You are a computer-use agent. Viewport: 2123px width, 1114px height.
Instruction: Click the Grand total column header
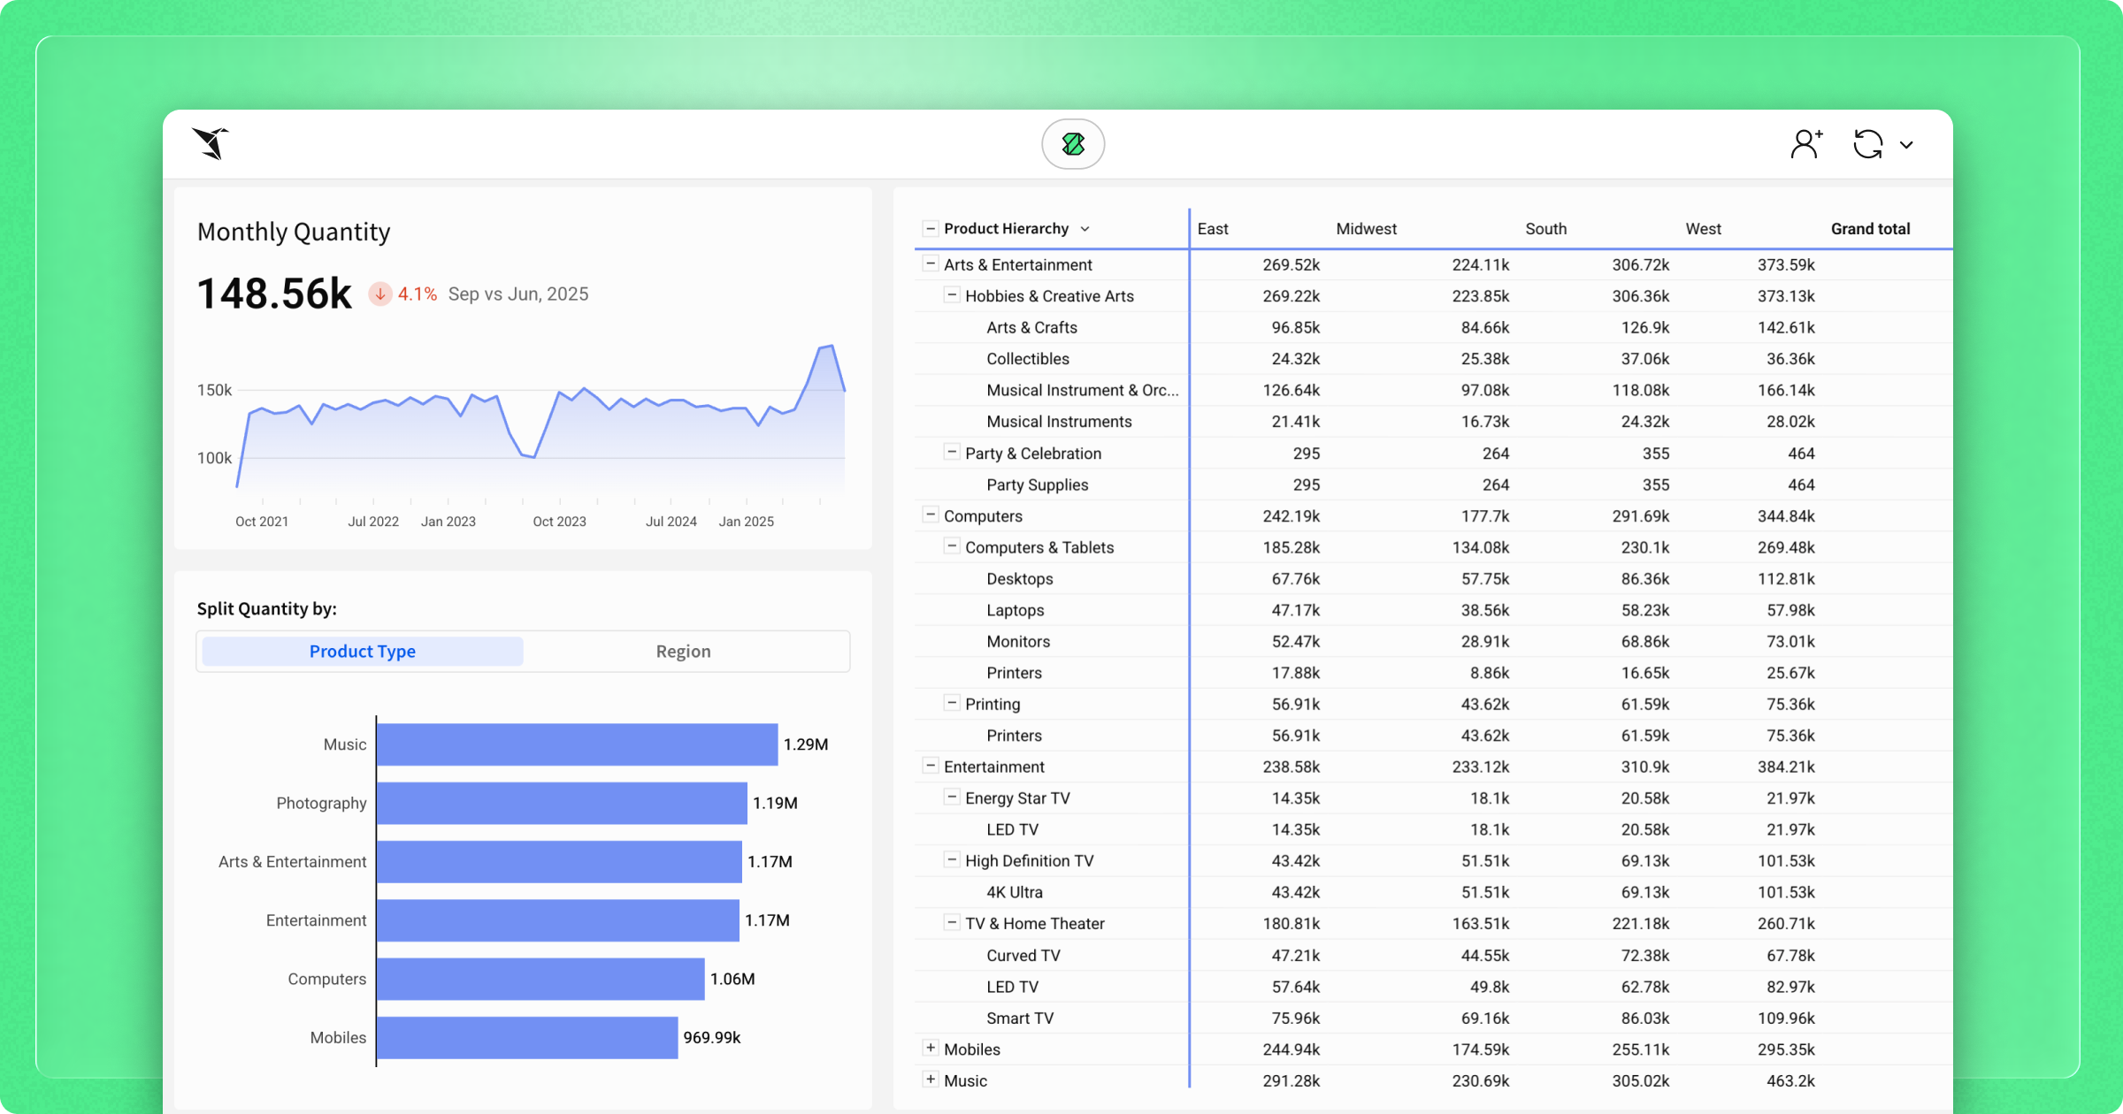[1870, 229]
